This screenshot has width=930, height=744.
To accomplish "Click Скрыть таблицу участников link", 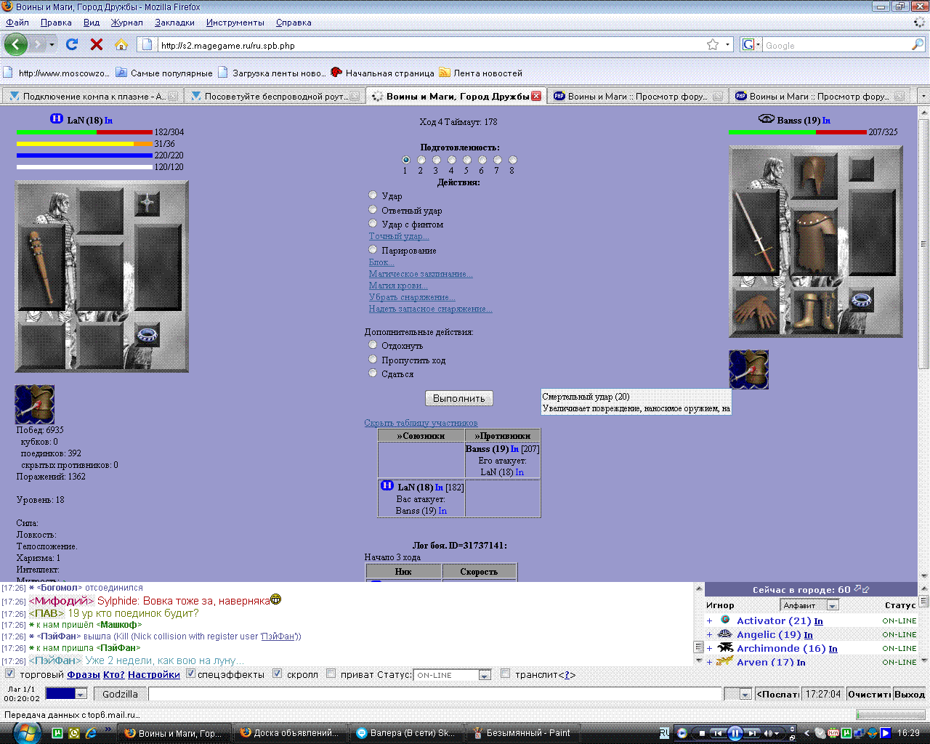I will (421, 423).
